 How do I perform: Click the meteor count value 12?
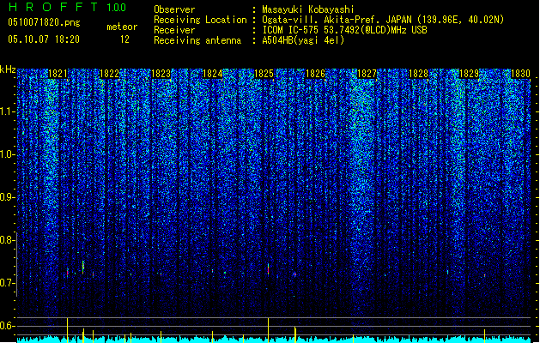124,39
